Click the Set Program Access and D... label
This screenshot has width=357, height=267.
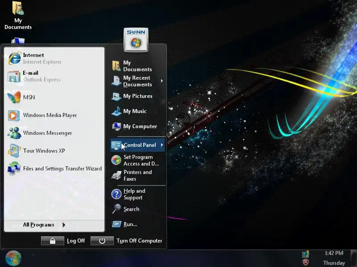[x=141, y=161]
